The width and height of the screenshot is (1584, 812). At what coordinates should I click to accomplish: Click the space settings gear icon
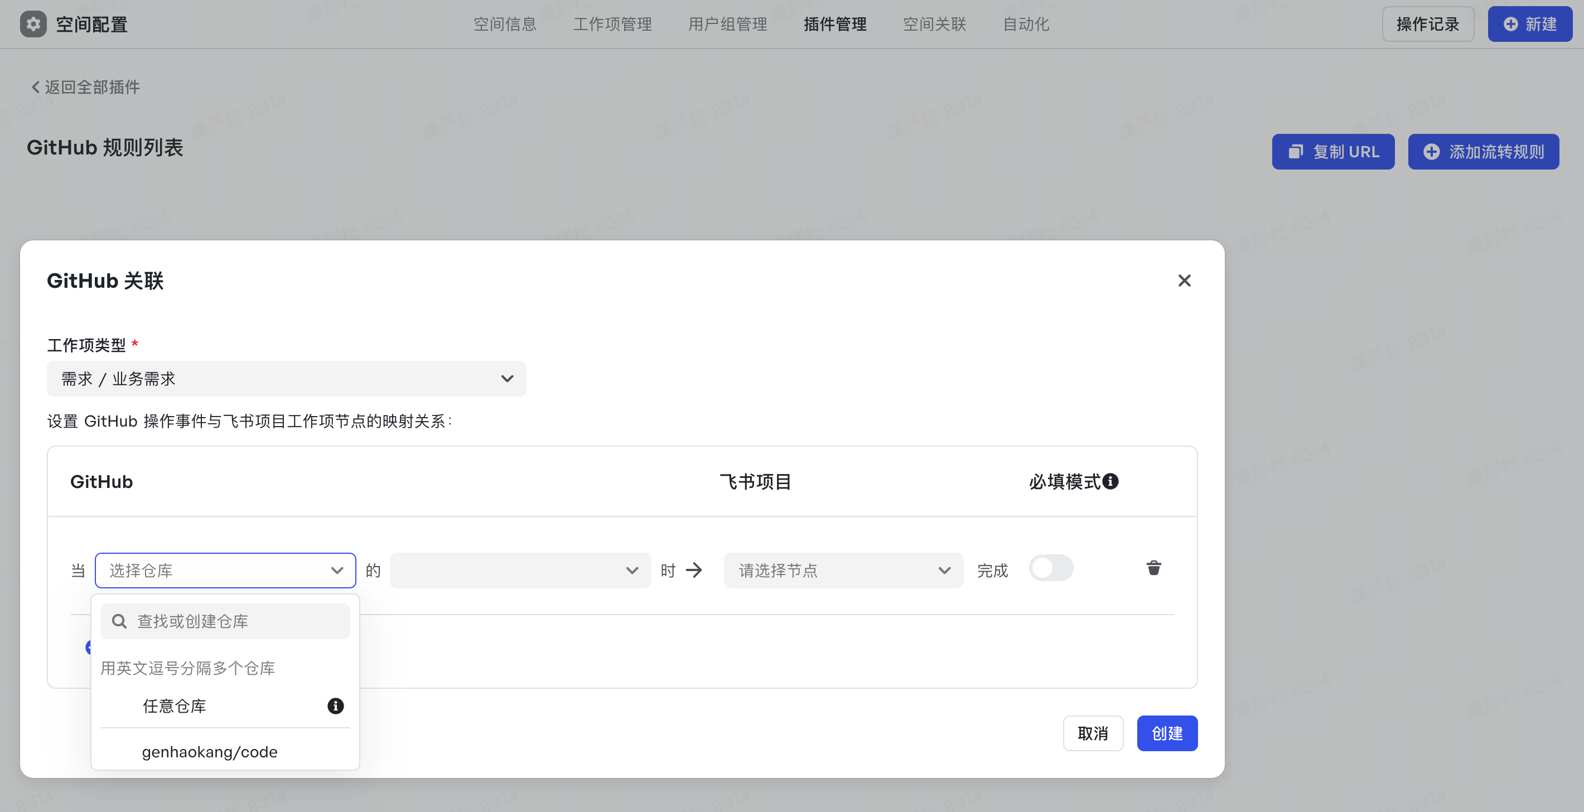click(x=33, y=24)
